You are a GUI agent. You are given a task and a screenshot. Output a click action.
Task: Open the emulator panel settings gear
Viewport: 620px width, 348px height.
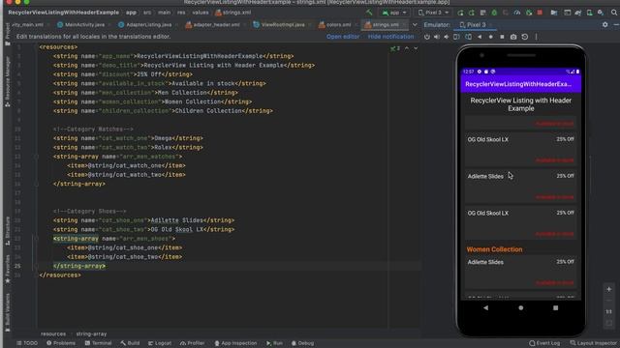point(604,24)
